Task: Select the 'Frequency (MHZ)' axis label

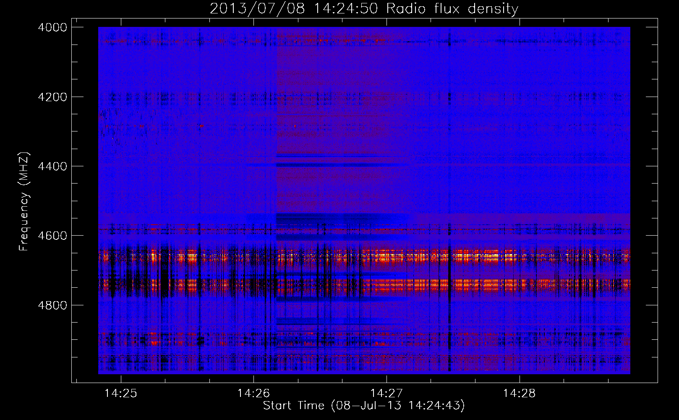Action: [x=24, y=202]
